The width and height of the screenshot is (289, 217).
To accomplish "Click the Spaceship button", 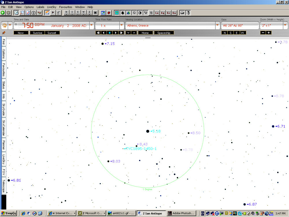I will pyautogui.click(x=164, y=33).
